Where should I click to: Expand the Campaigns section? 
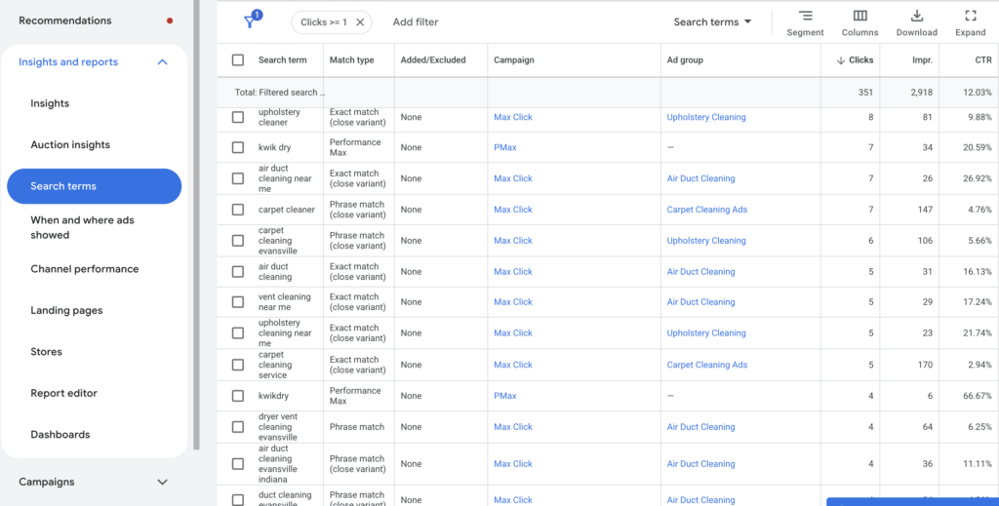click(162, 482)
